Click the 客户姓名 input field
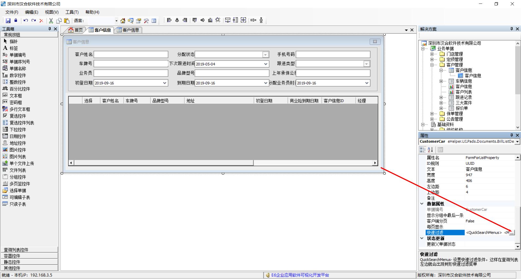Image resolution: width=521 pixels, height=279 pixels. pyautogui.click(x=131, y=54)
